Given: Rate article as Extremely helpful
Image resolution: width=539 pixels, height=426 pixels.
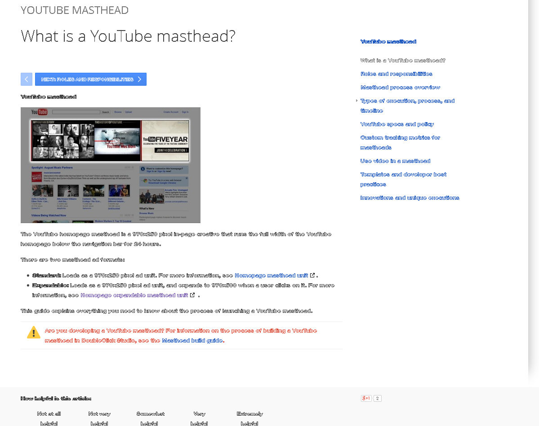Looking at the screenshot, I should click(x=249, y=418).
